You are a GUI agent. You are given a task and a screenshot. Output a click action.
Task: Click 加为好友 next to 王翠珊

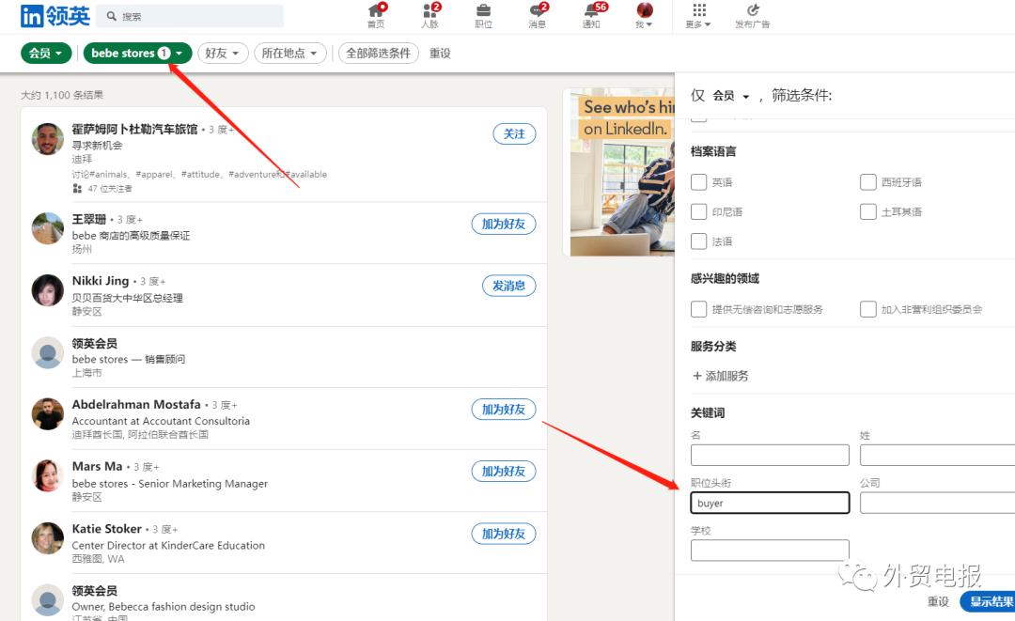pos(505,224)
